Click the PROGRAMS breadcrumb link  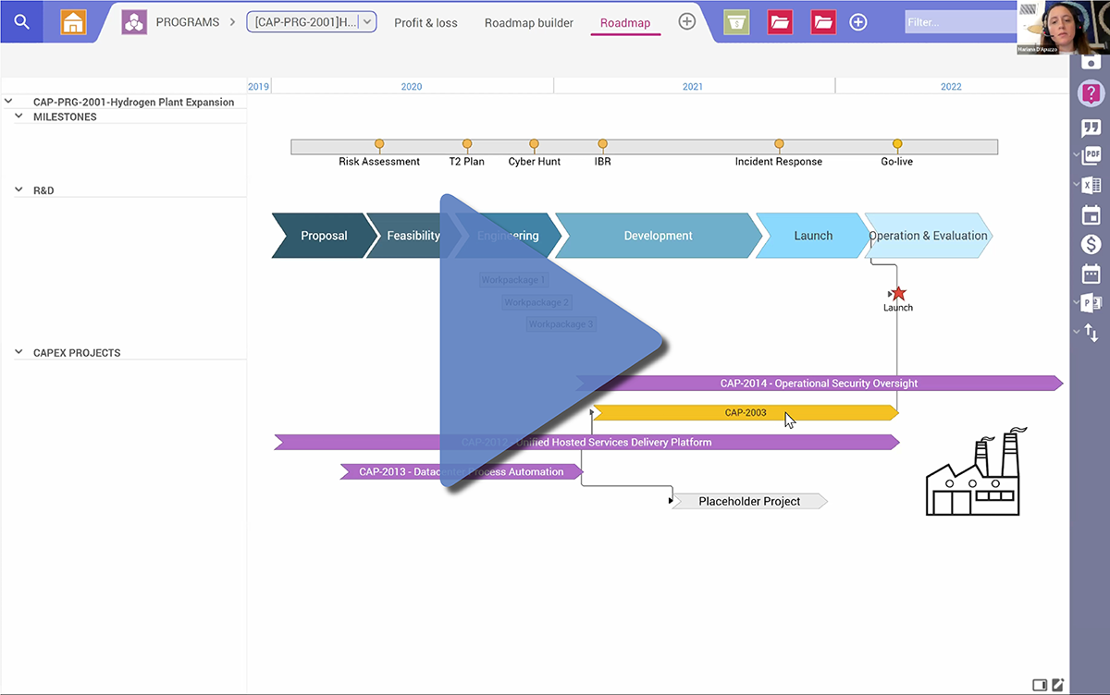(187, 22)
